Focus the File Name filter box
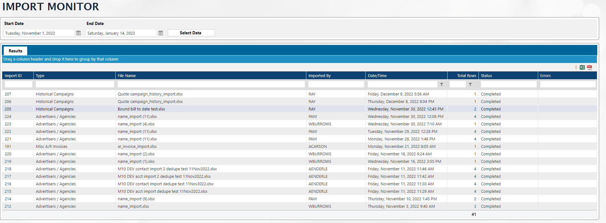 coord(211,85)
